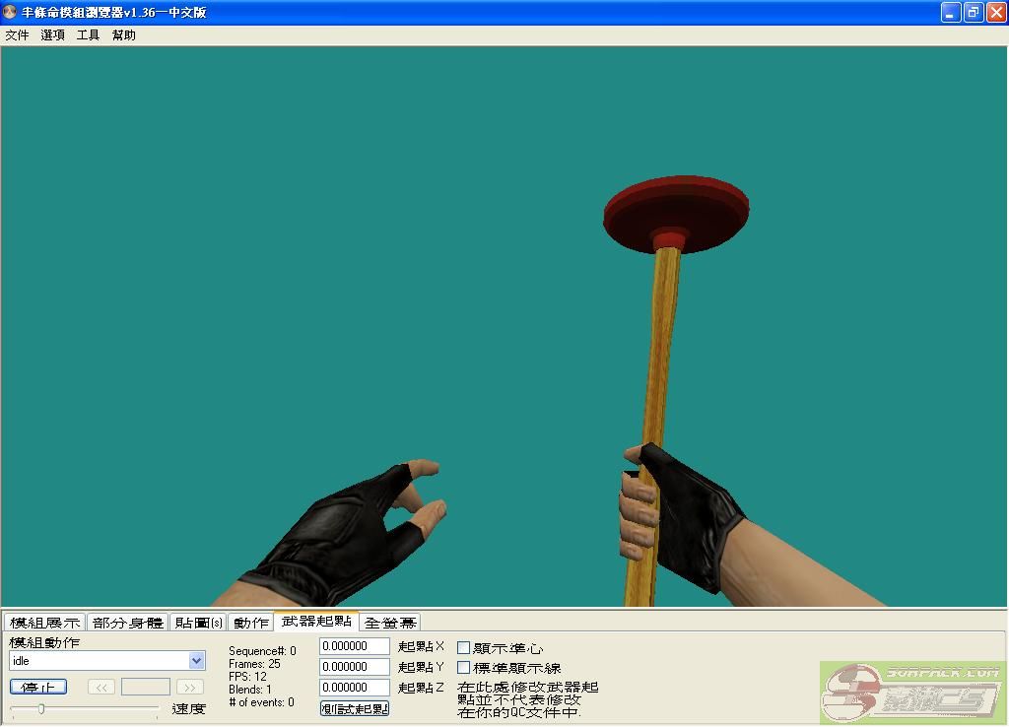Click the app icon in the title bar
1009x727 pixels.
[11, 13]
